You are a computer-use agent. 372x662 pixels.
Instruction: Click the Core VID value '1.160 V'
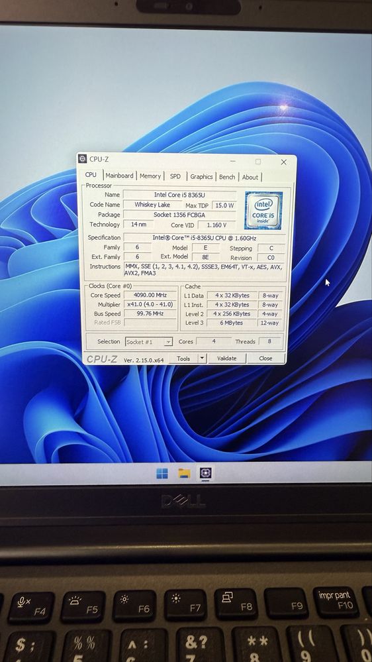click(x=217, y=225)
